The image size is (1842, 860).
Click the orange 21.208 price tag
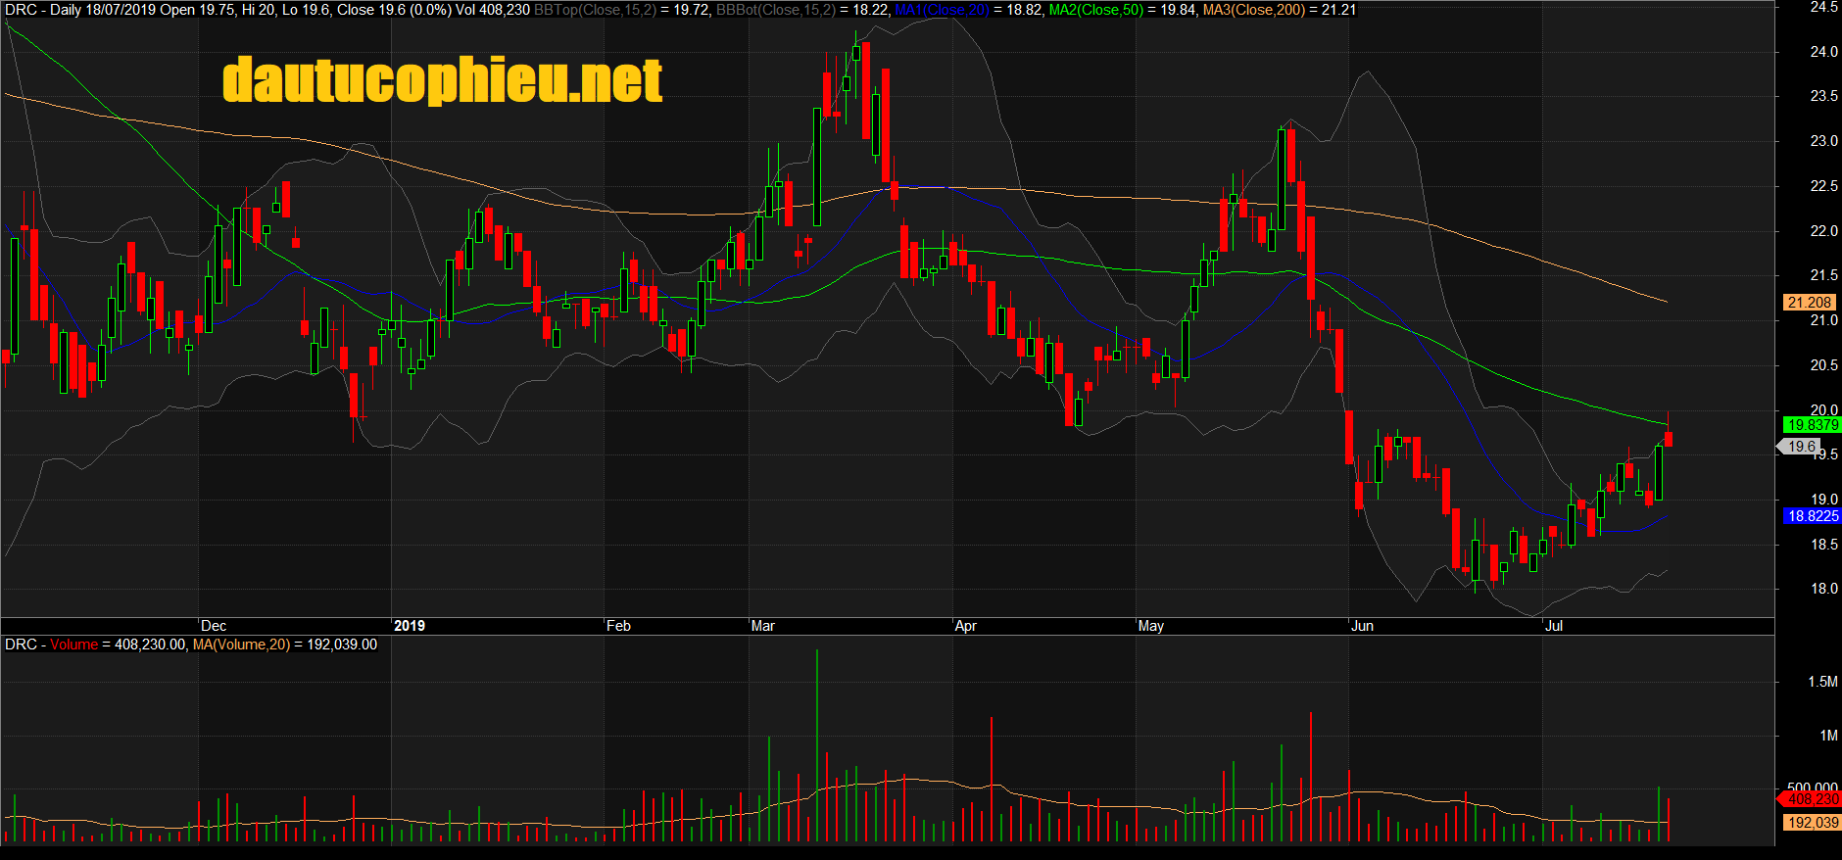click(x=1809, y=303)
